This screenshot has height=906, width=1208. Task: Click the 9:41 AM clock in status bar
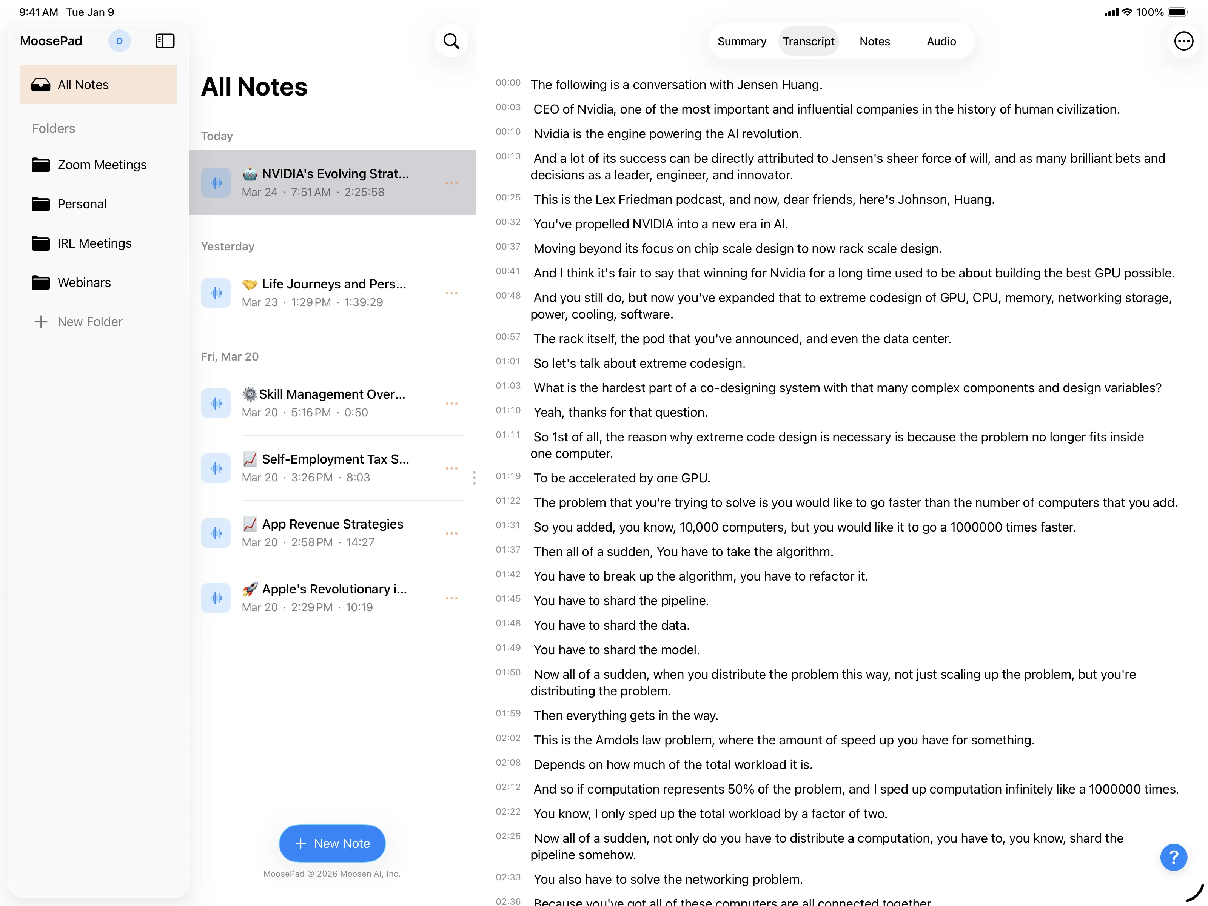click(38, 12)
